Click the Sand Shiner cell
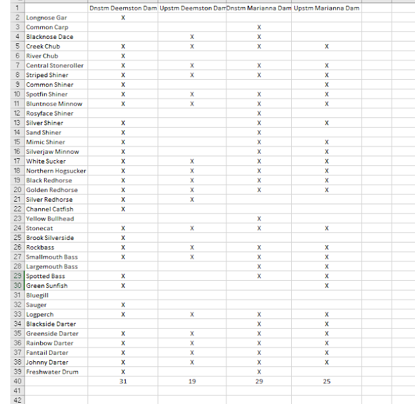The height and width of the screenshot is (404, 415). coord(56,133)
